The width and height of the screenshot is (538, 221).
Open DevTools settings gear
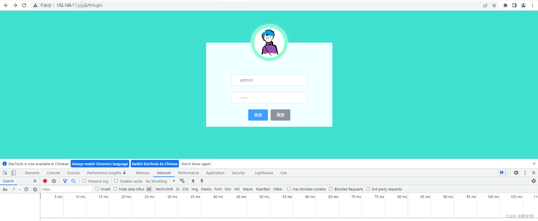[x=516, y=173]
